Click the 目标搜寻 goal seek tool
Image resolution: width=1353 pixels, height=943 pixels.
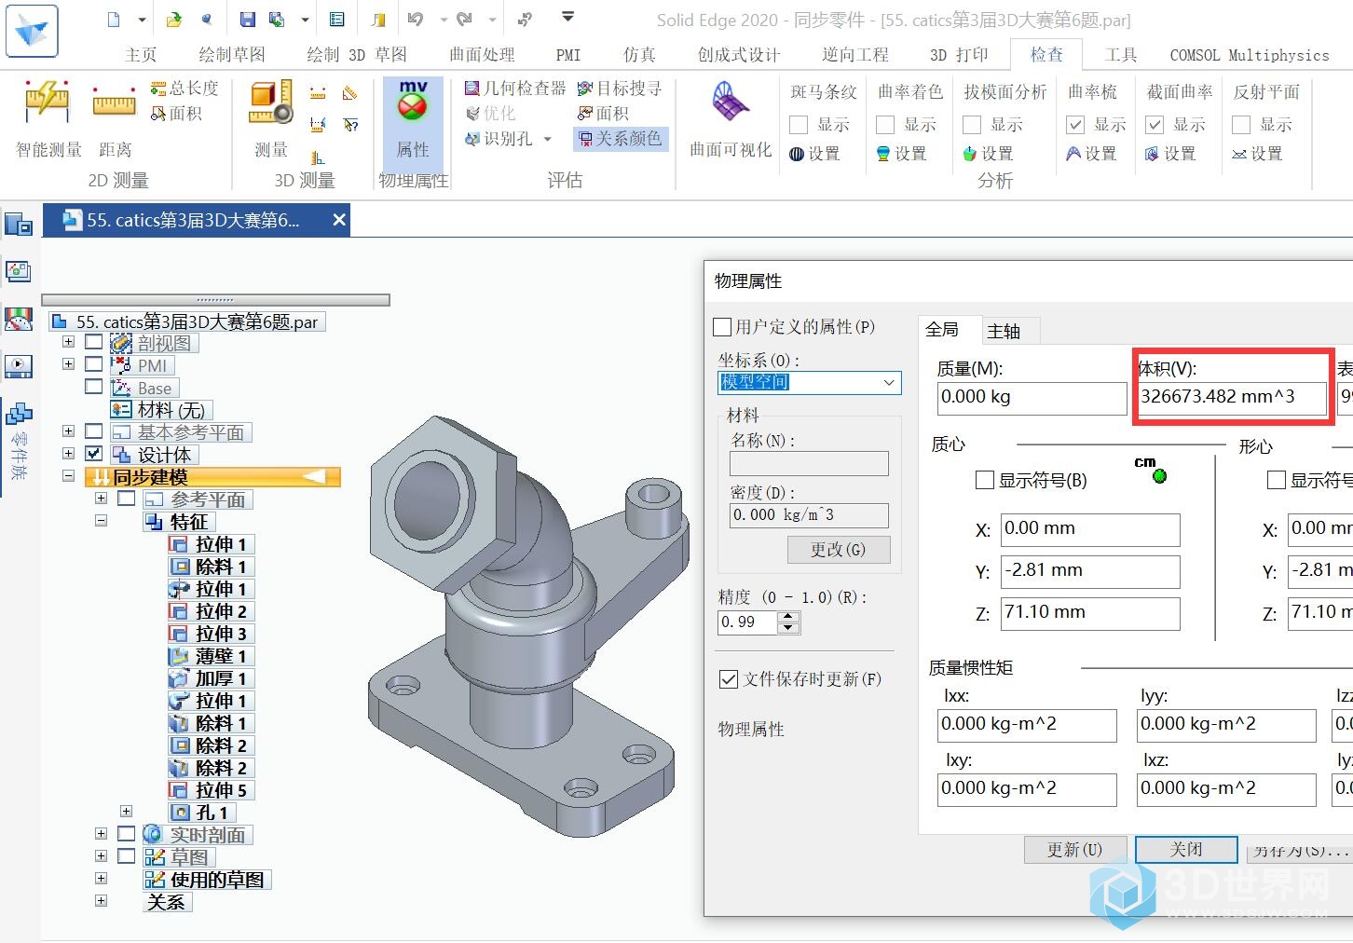tap(620, 89)
